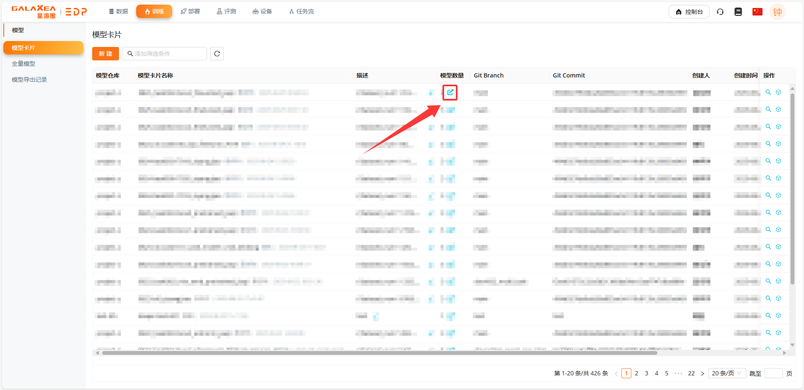Click the magnifier view icon in first row
This screenshot has width=804, height=390.
[x=768, y=92]
